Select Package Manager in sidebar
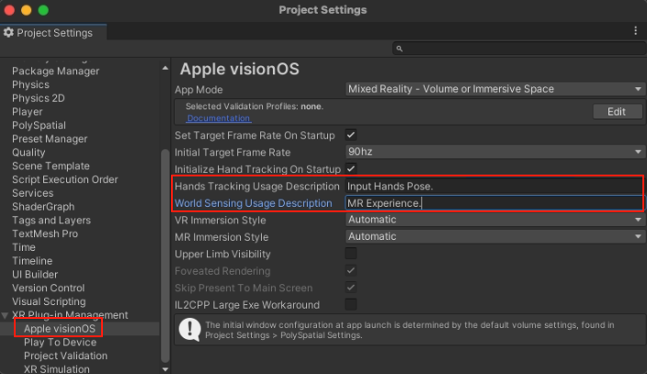647x374 pixels. click(56, 71)
